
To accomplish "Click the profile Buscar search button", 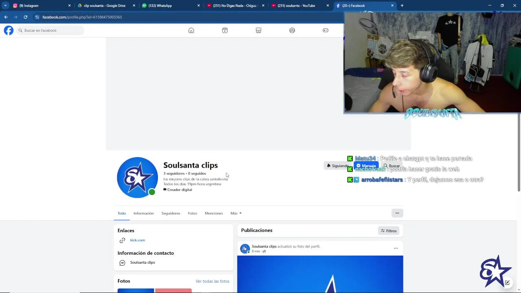I will point(392,166).
